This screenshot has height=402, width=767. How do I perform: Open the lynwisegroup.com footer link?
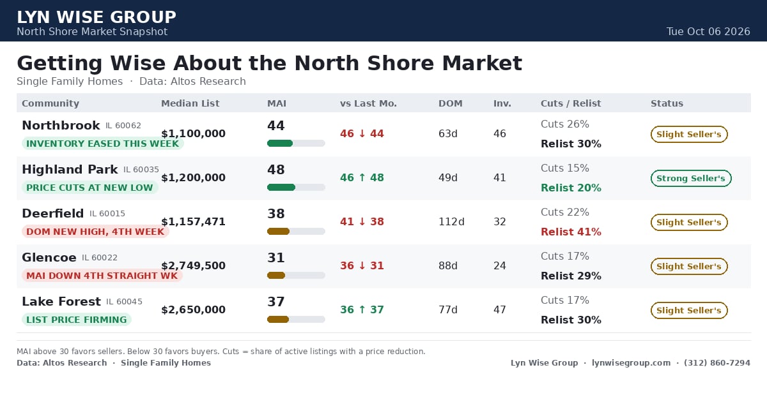[x=631, y=363]
